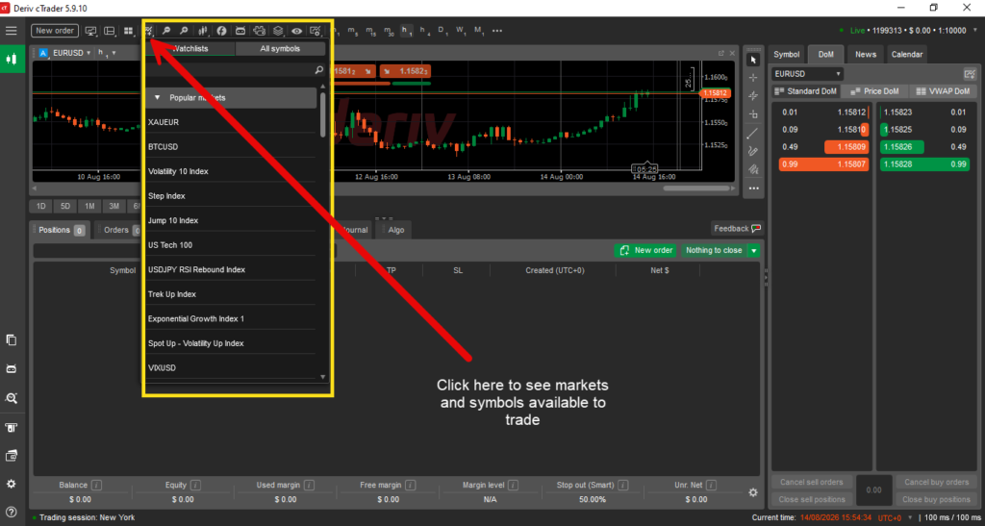Screen dimensions: 985x526
Task: Open the multi-chart grid layout icon
Action: point(129,30)
